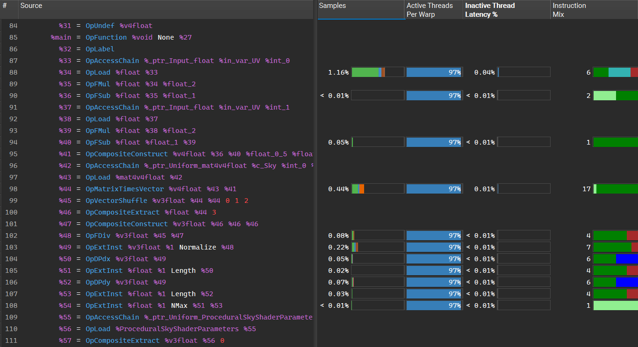
Task: Select line 86 OpLabel
Action: [x=157, y=49]
